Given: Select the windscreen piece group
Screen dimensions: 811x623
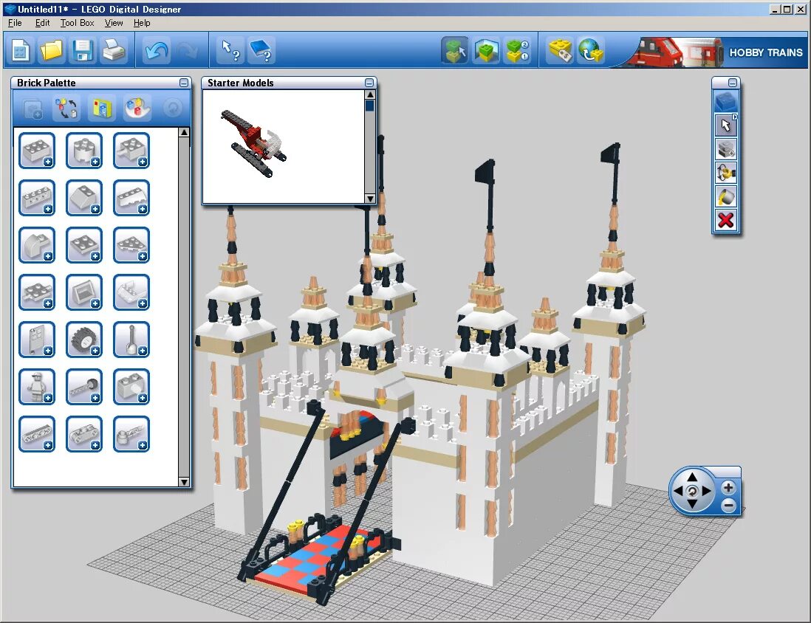Looking at the screenshot, I should click(131, 292).
